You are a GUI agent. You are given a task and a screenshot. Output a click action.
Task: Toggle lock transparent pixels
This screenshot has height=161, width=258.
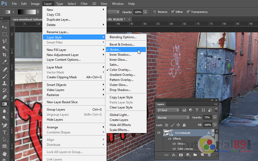click(166, 125)
